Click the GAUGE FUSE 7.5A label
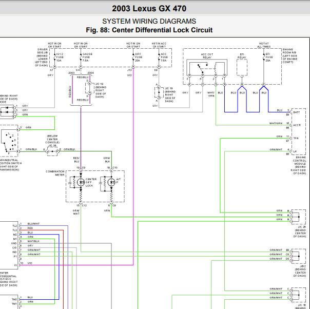Image resolution: width=310 pixels, height=309 pixels. point(87,57)
